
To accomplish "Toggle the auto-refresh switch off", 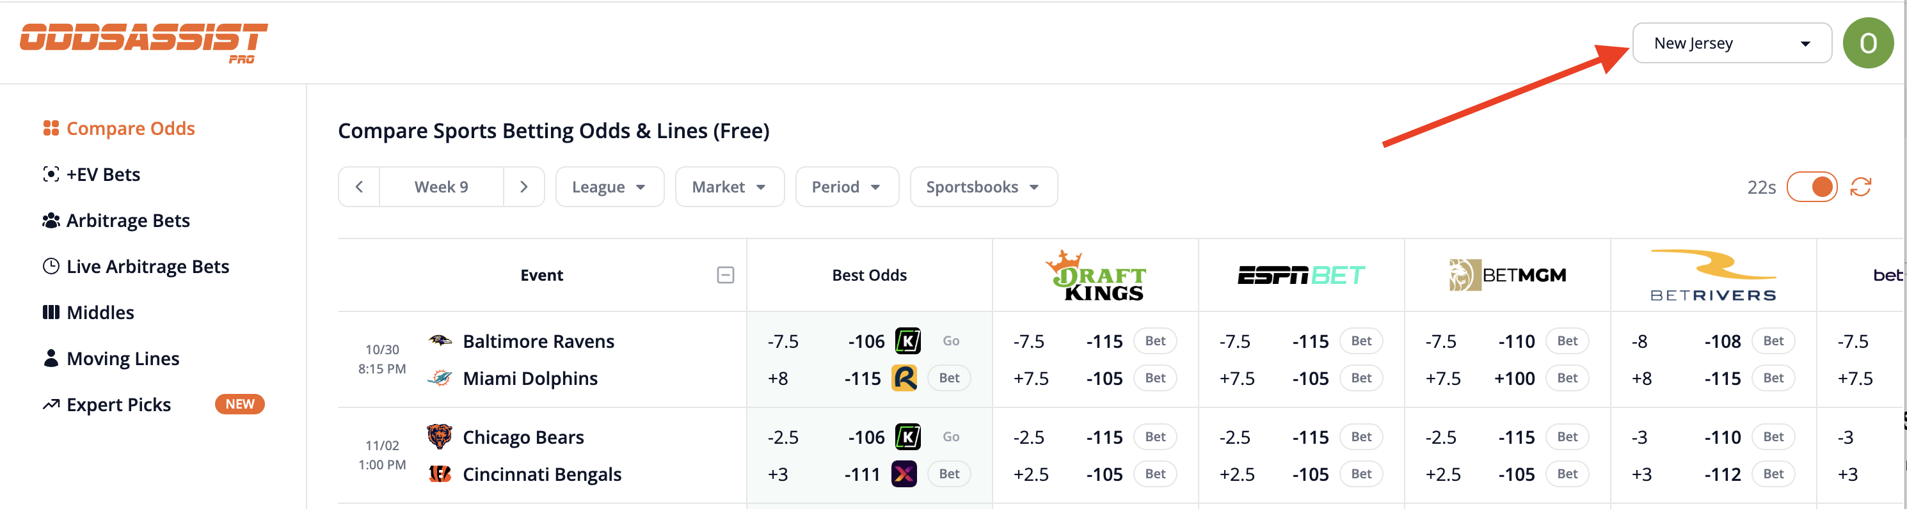I will [x=1812, y=187].
